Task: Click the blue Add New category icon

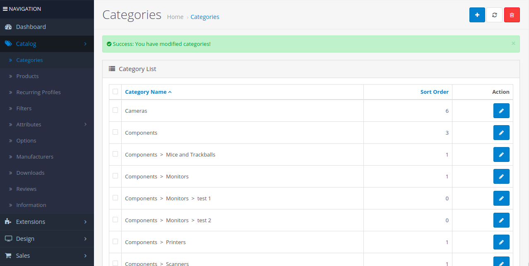Action: 477,14
